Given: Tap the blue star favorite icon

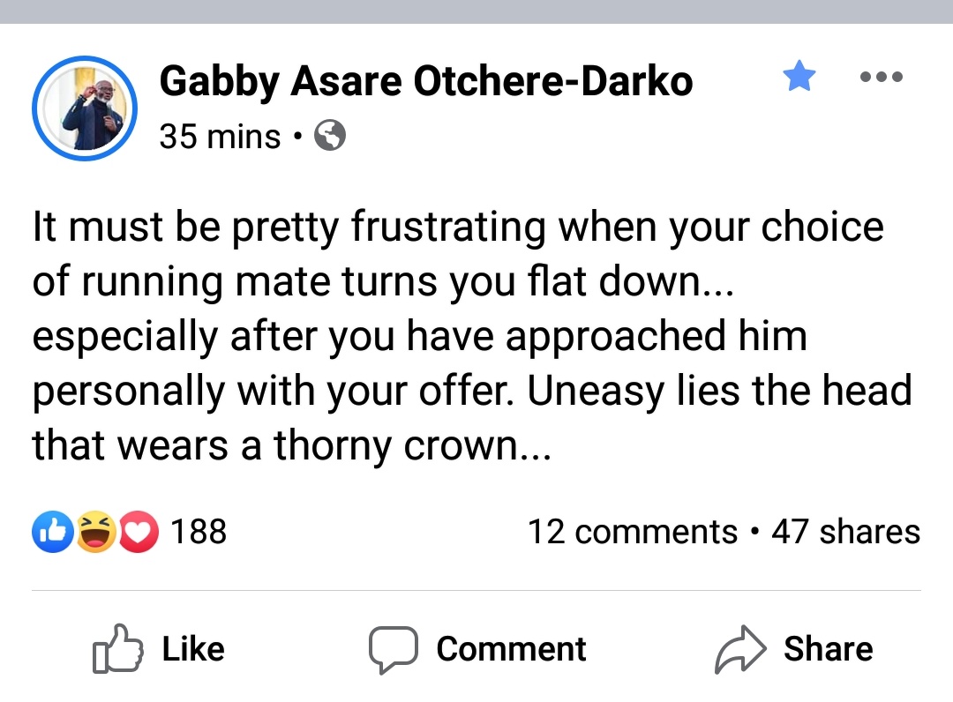Looking at the screenshot, I should (799, 78).
